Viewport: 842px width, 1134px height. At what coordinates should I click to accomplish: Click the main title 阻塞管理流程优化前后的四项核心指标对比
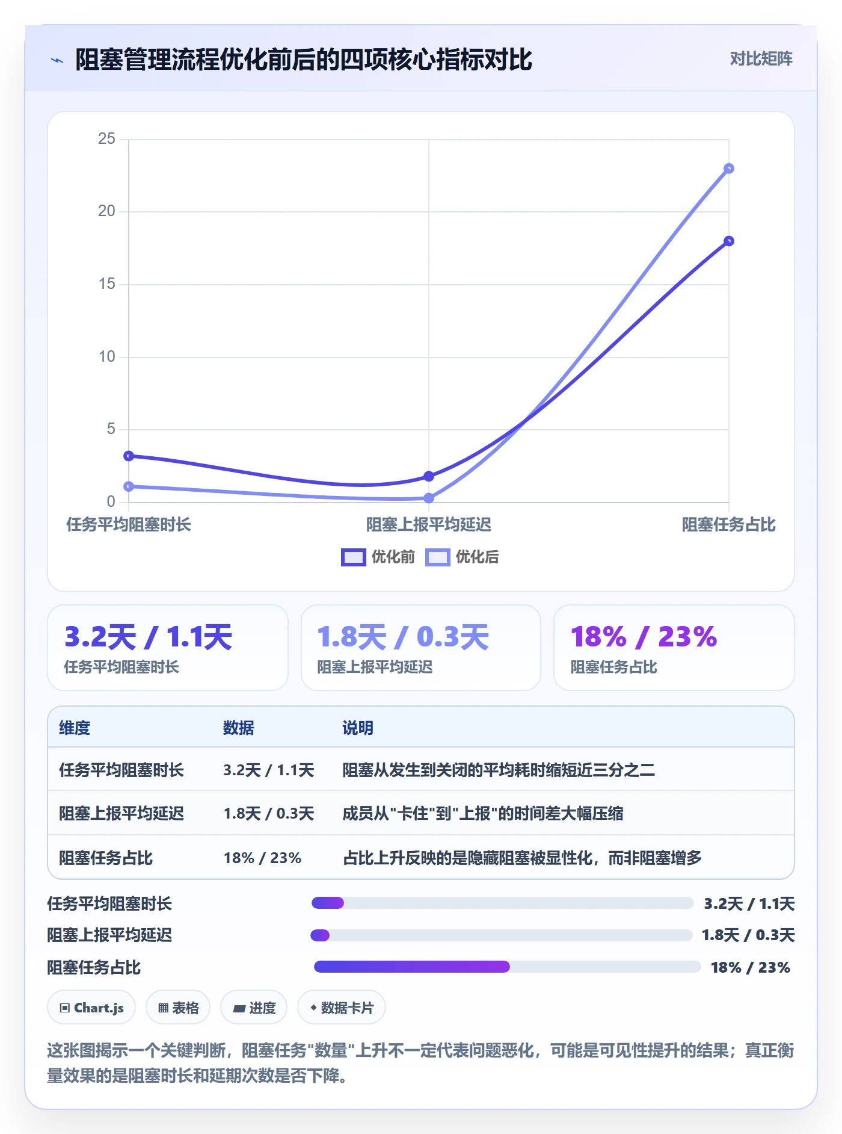(304, 60)
